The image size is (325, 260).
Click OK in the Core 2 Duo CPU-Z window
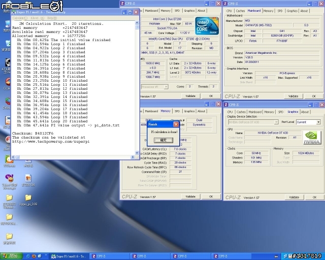[211, 96]
